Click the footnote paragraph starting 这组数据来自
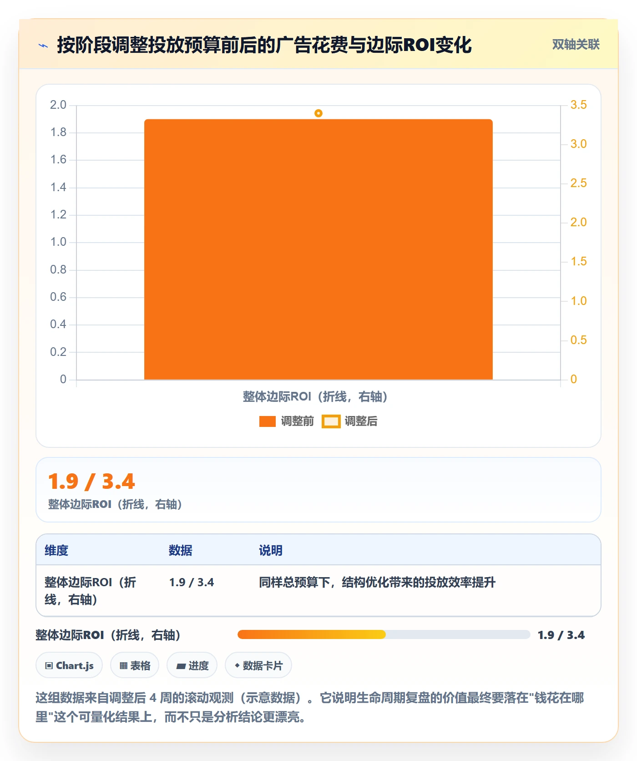 [x=309, y=707]
